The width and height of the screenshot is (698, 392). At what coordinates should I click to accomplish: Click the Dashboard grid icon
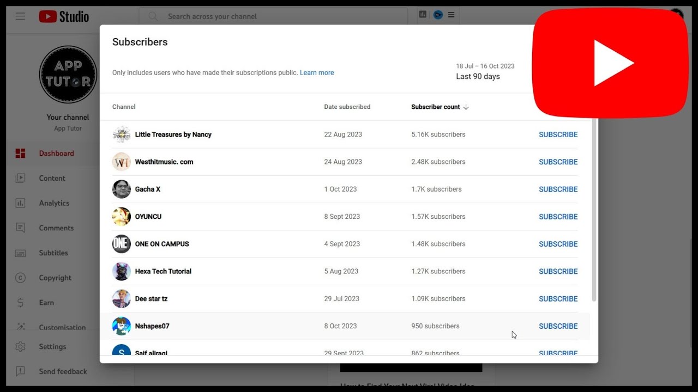point(20,154)
